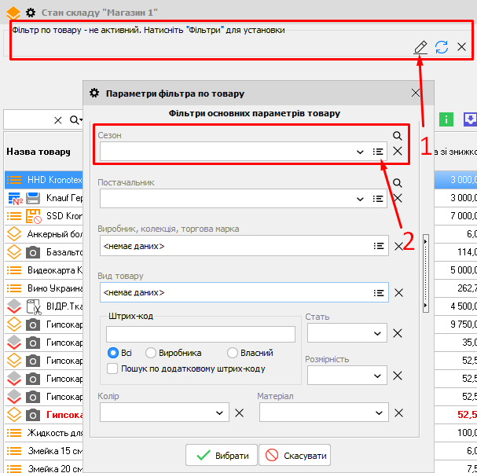Choose the Власний barcode radio option
The height and width of the screenshot is (473, 477).
(233, 353)
